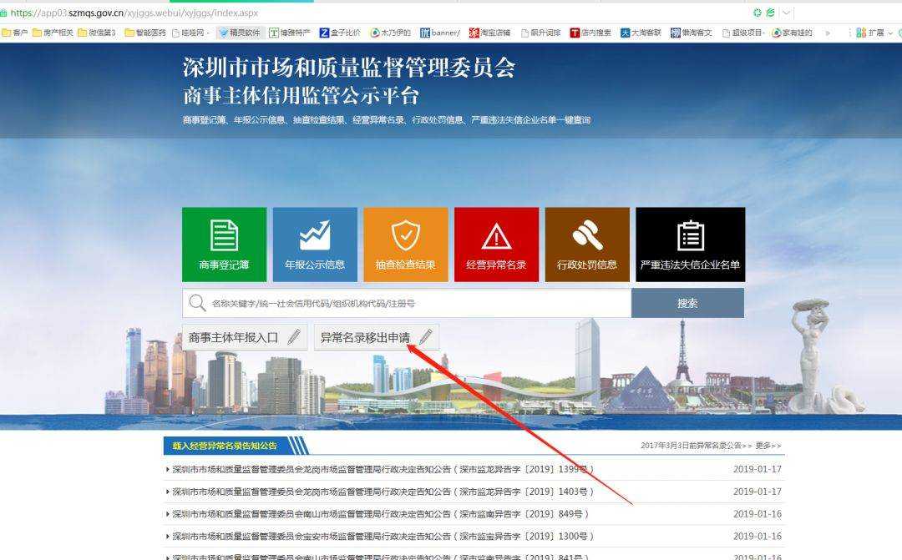Open the 智能医药 bookmark folder
The height and width of the screenshot is (560, 902).
[145, 33]
